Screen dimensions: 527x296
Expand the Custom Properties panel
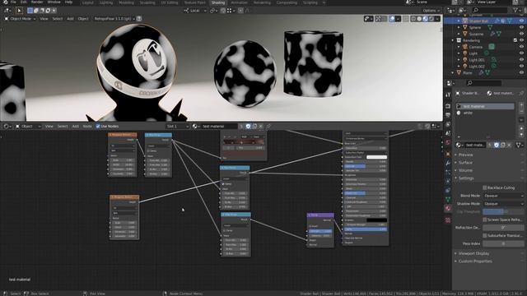click(474, 261)
